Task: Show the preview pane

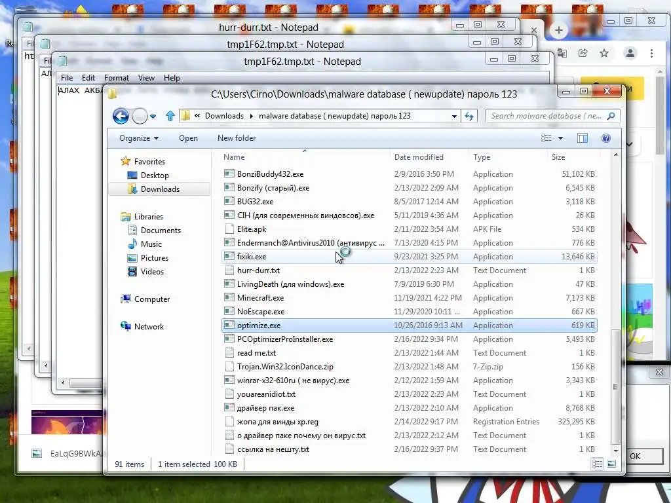Action: 583,138
